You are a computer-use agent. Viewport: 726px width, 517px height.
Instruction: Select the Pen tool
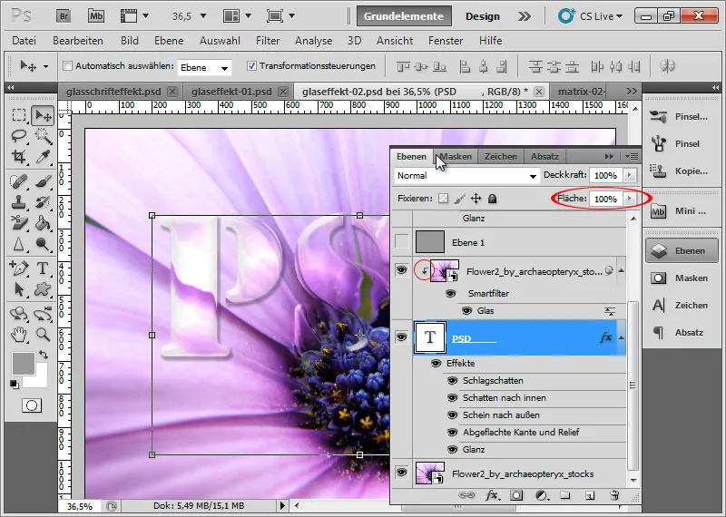(18, 268)
